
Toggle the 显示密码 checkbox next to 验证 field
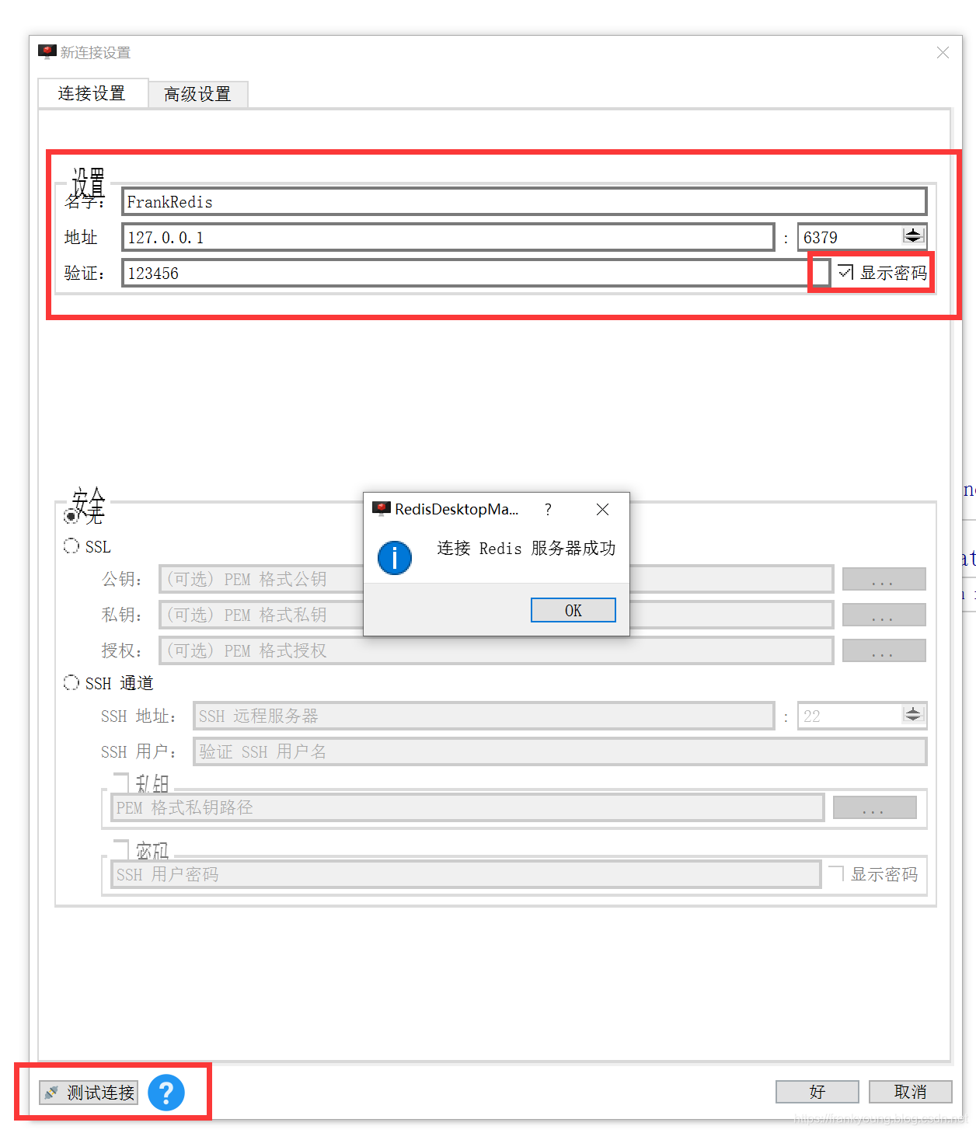click(846, 272)
